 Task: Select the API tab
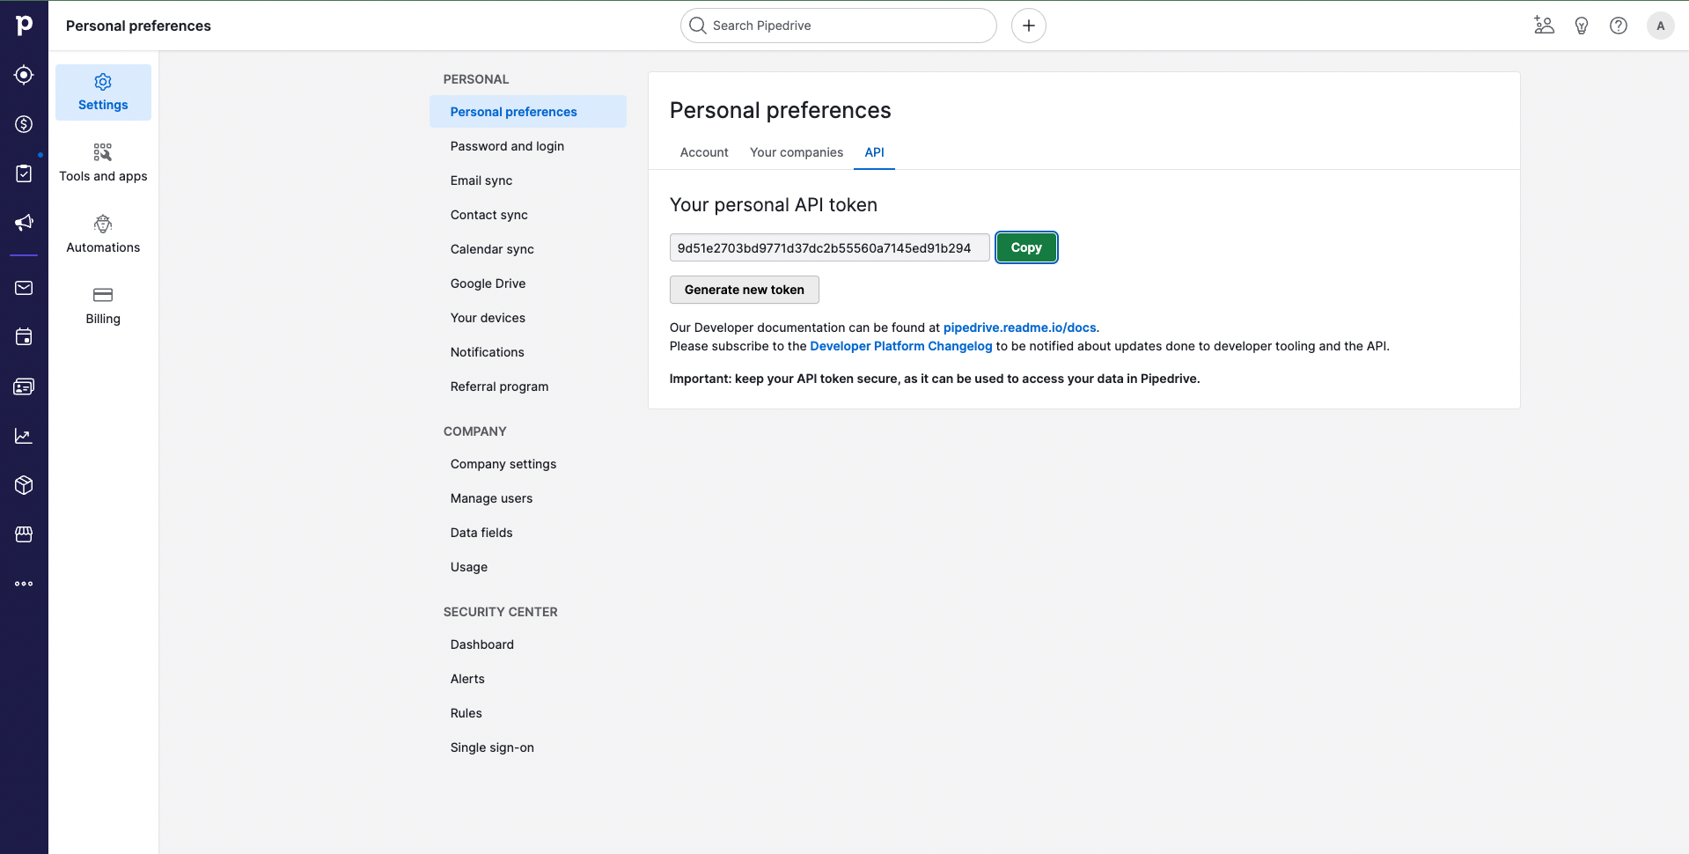click(874, 152)
